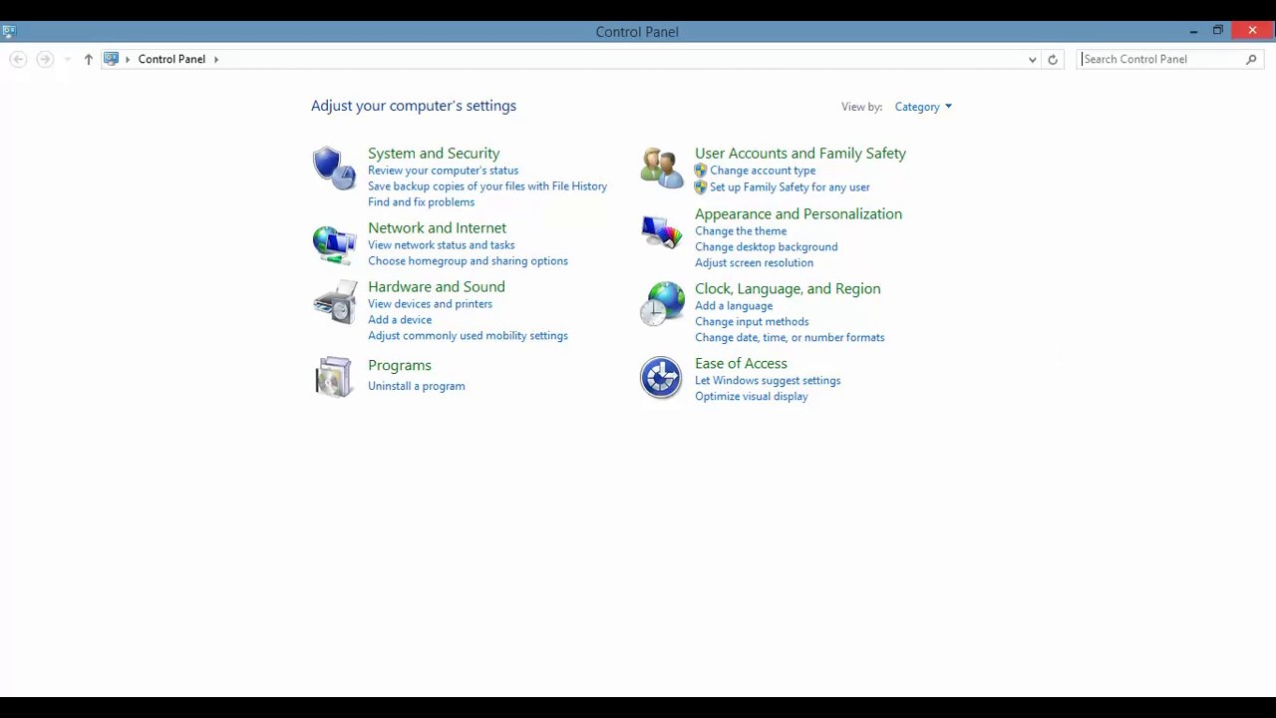This screenshot has width=1276, height=718.
Task: Open Change desktop background link
Action: pyautogui.click(x=766, y=246)
